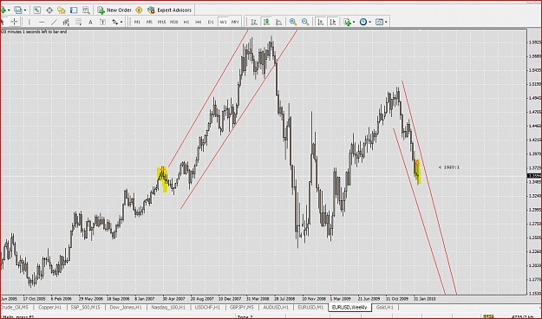
Task: Open the Nasdaq_100,H1 chart tab
Action: 168,307
